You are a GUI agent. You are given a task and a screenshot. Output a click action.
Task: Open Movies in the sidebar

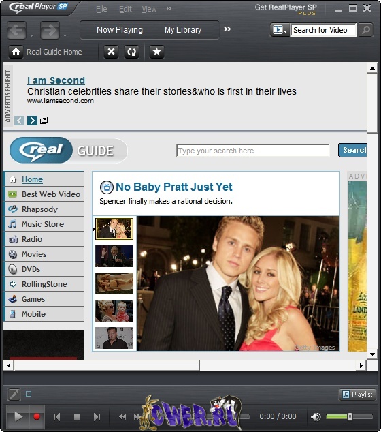45,254
